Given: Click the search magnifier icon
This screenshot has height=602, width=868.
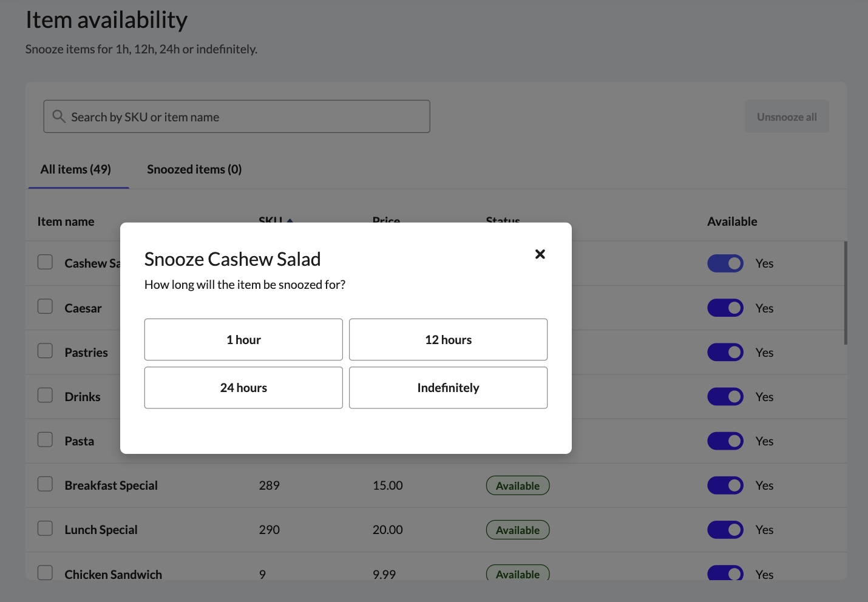Looking at the screenshot, I should pyautogui.click(x=59, y=117).
